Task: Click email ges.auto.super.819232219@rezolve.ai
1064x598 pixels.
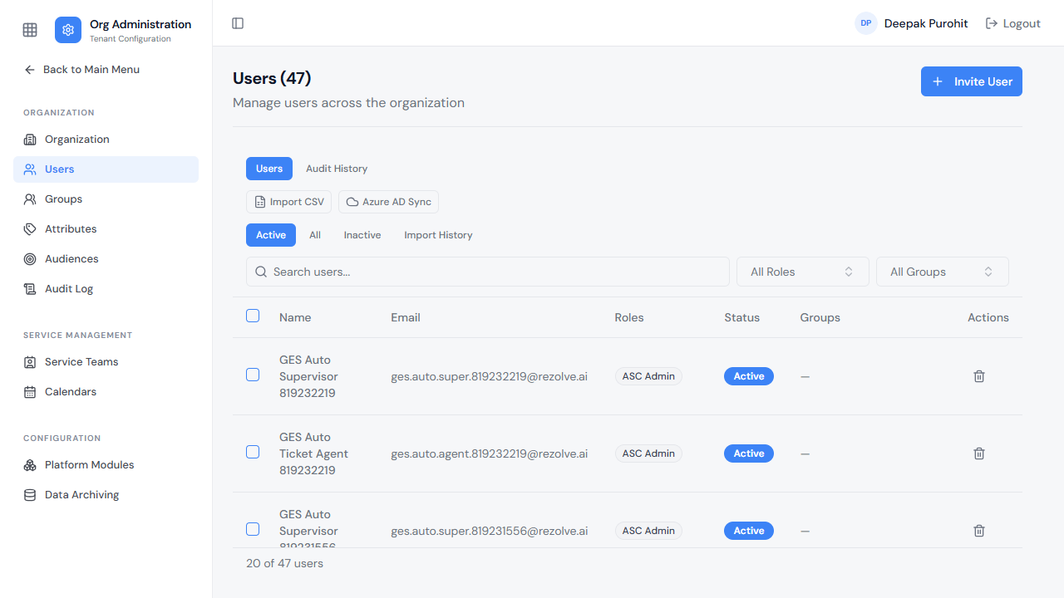Action: click(490, 376)
